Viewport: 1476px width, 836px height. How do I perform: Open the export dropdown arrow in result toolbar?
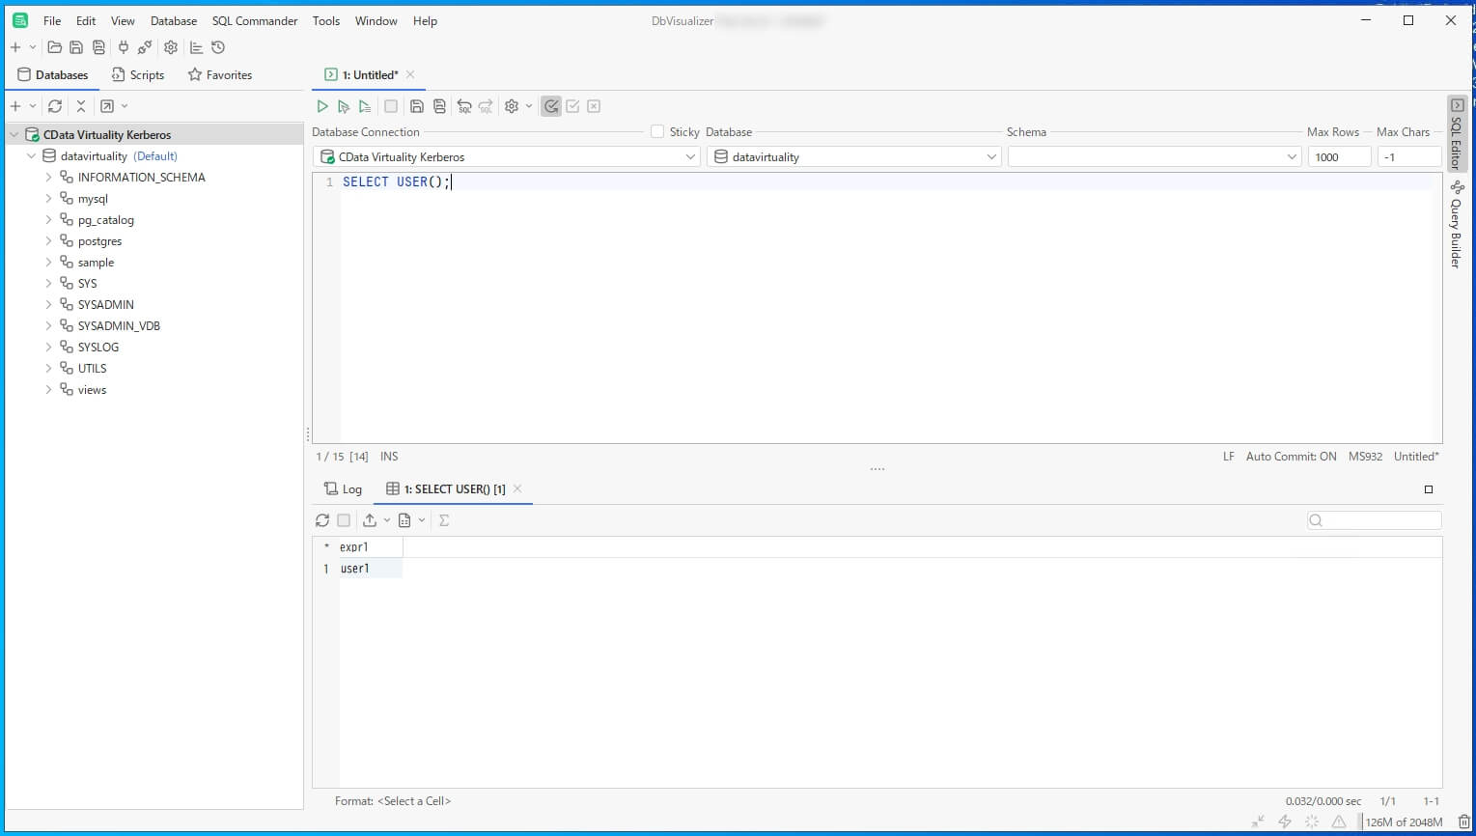click(x=387, y=520)
